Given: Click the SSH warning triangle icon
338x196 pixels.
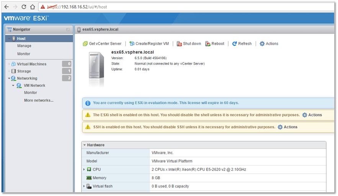Looking at the screenshot, I should click(x=88, y=127).
